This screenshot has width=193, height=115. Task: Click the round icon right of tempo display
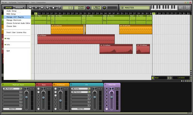click(104, 8)
